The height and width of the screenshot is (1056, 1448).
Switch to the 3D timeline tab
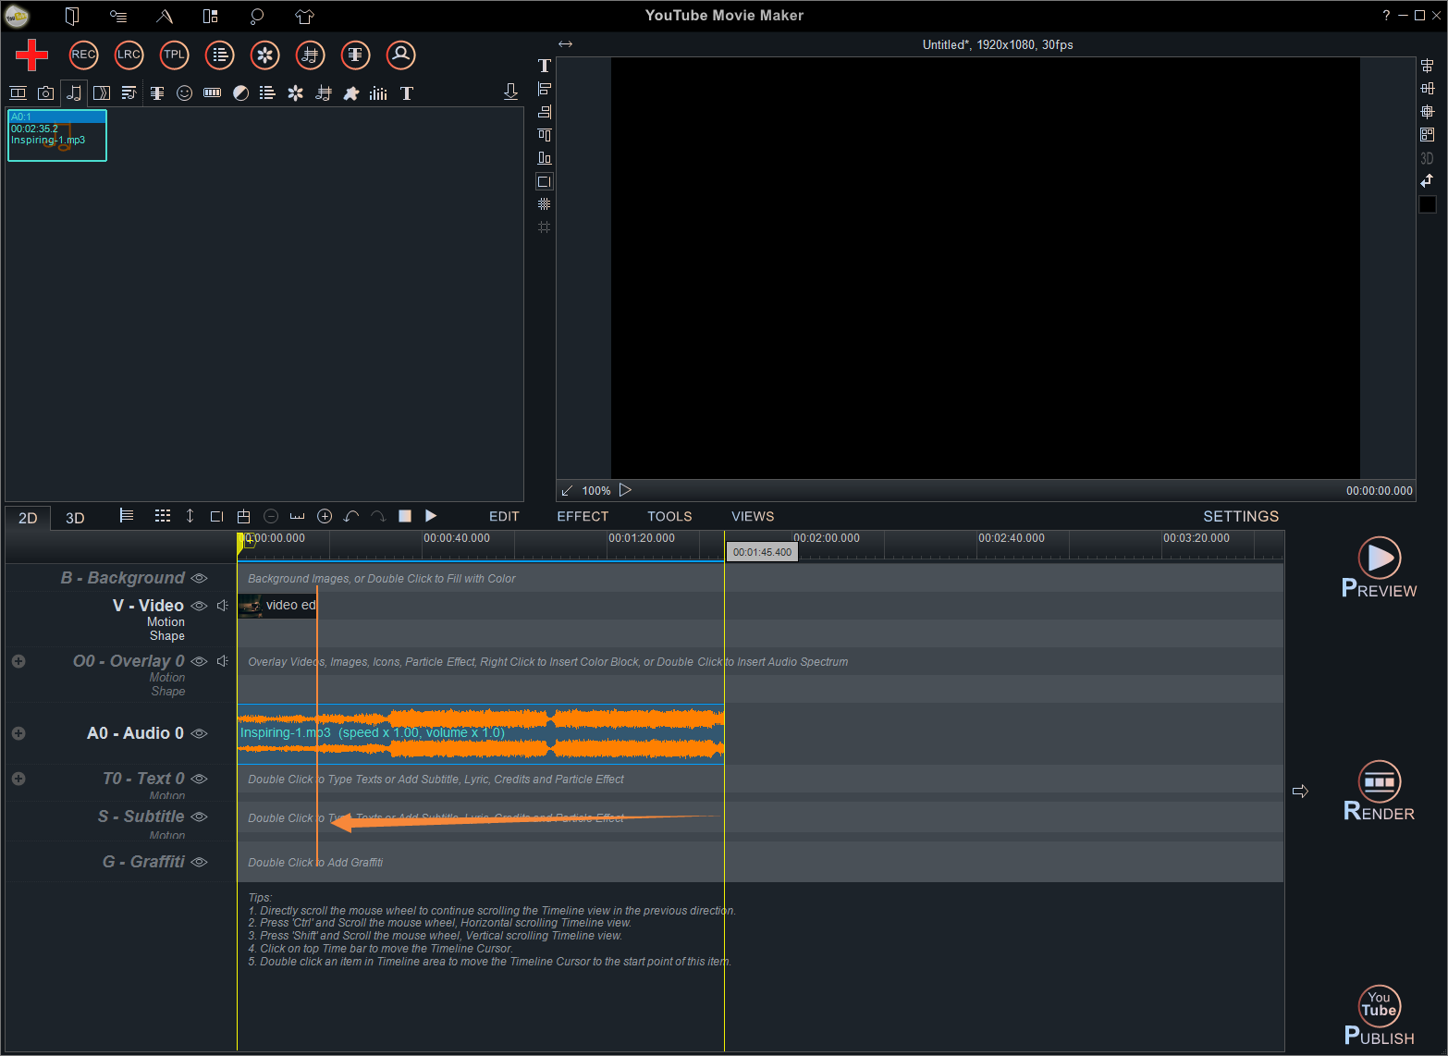point(75,518)
